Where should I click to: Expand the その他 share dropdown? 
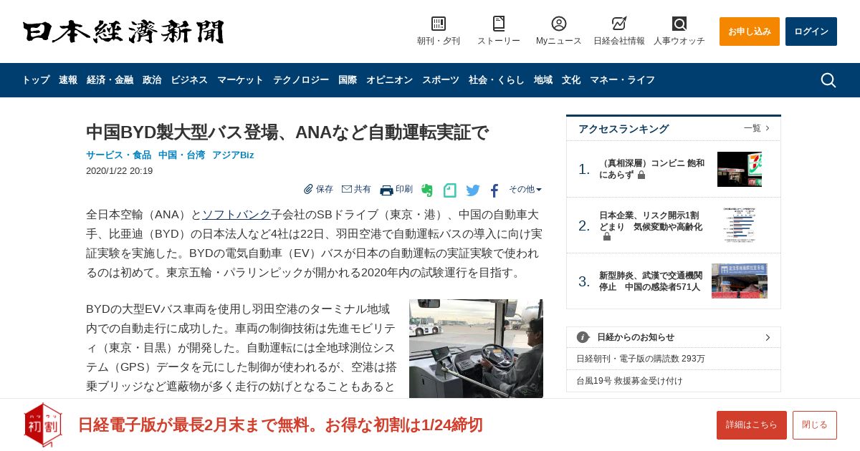(525, 189)
